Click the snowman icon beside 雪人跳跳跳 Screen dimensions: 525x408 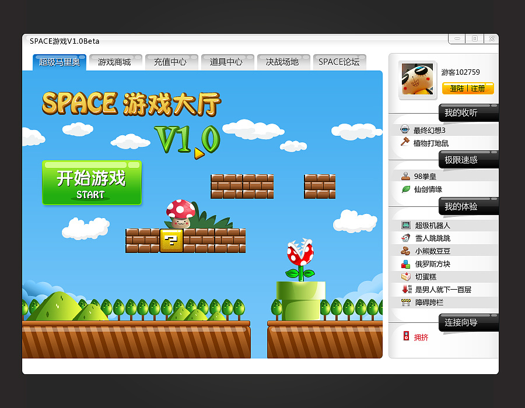click(405, 238)
